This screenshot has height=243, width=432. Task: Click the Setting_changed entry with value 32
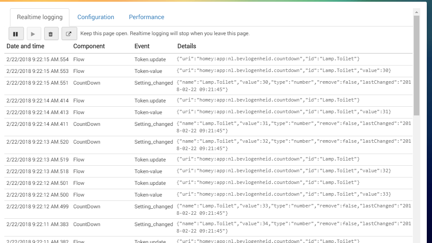(208, 144)
